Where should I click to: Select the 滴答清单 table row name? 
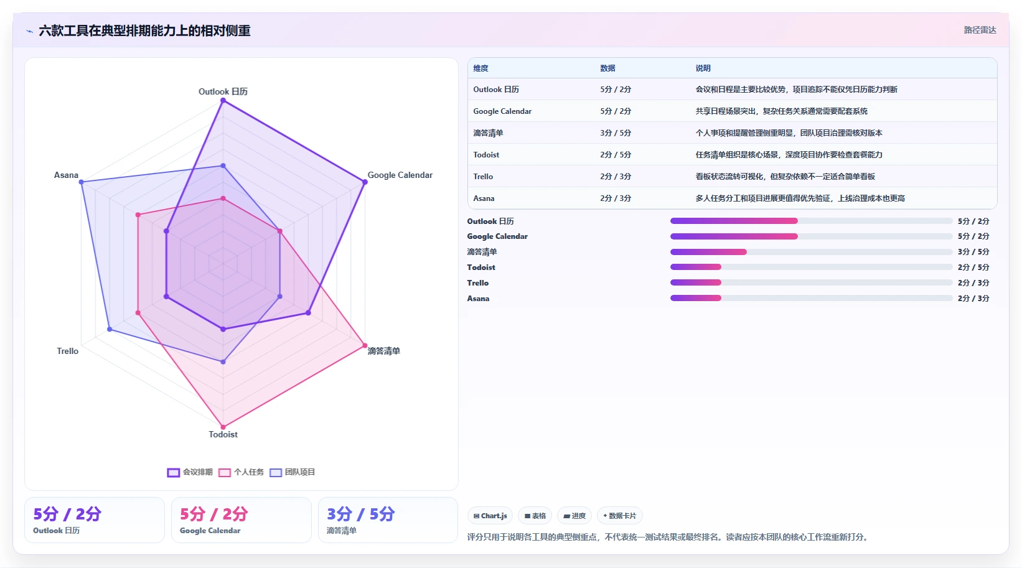(488, 133)
